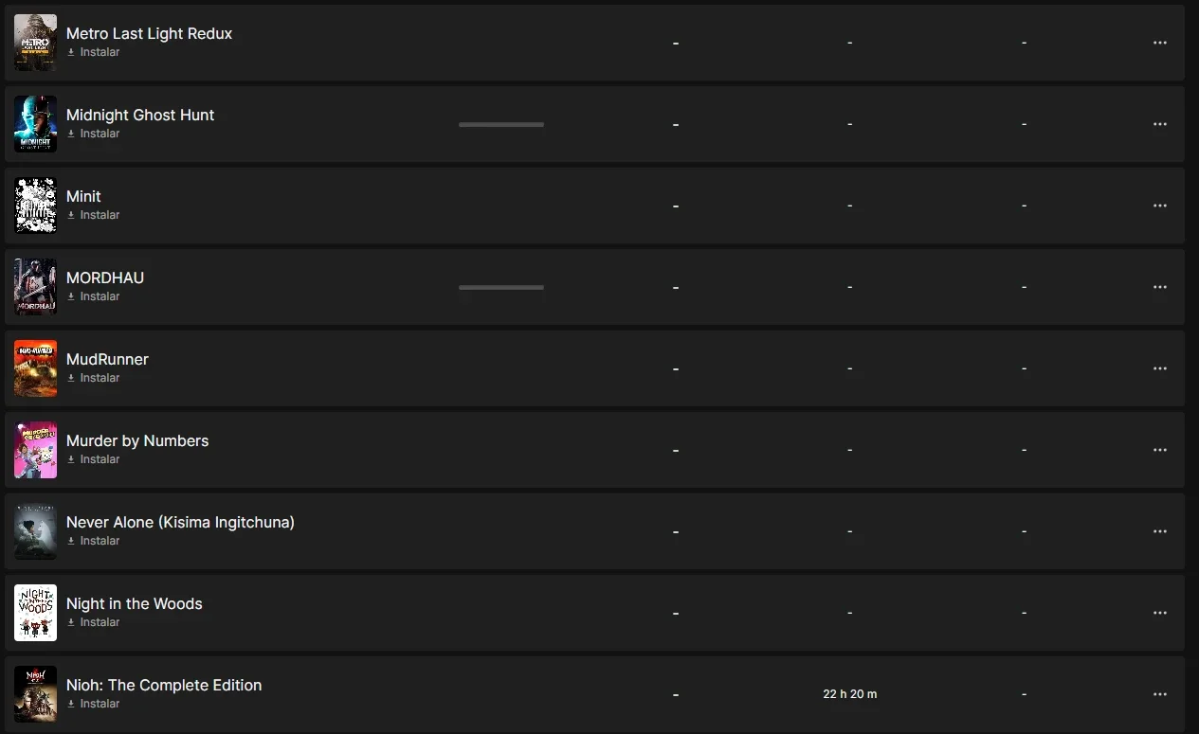Open more options for Never Alone
The image size is (1199, 734).
[1159, 531]
